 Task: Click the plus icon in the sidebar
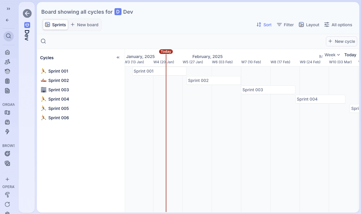tap(8, 179)
